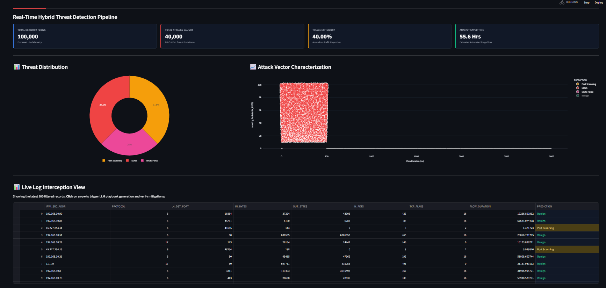Click the orange Port Scanning scatter legend marker
The height and width of the screenshot is (288, 606).
578,84
